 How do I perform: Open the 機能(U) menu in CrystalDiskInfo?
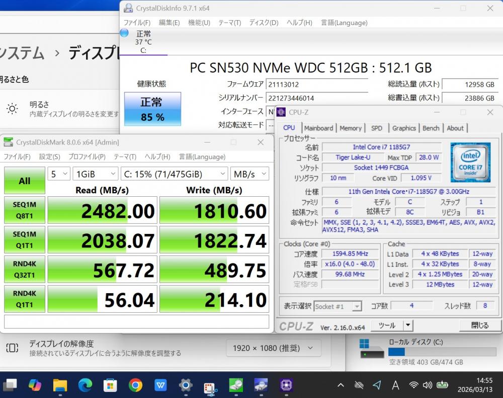(199, 23)
